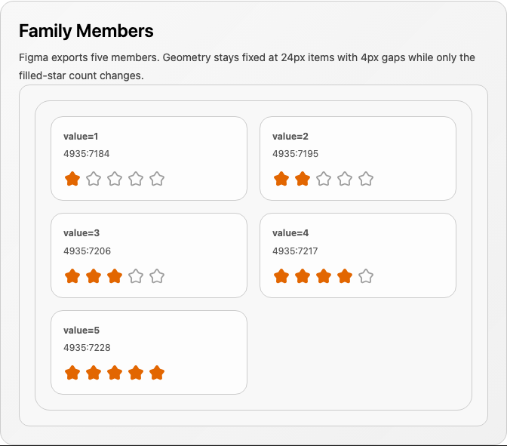Click the only empty star in value=4 card
The height and width of the screenshot is (446, 507).
point(366,276)
